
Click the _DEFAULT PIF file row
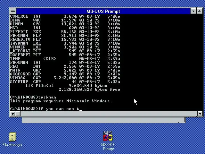(65, 51)
